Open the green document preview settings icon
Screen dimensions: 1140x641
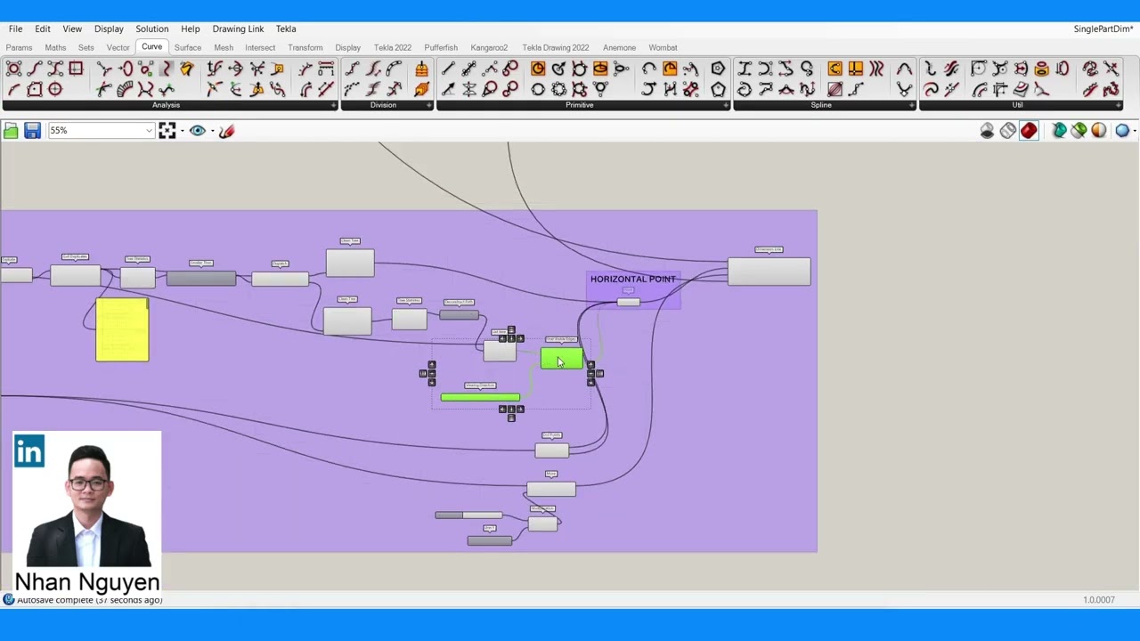click(1079, 131)
